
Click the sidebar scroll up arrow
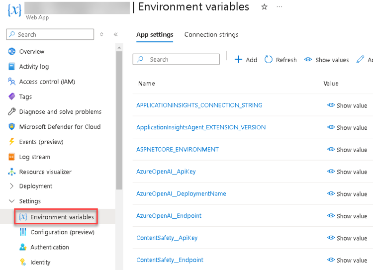[x=119, y=48]
